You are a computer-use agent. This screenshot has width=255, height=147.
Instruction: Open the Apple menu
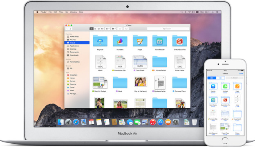click(x=37, y=12)
